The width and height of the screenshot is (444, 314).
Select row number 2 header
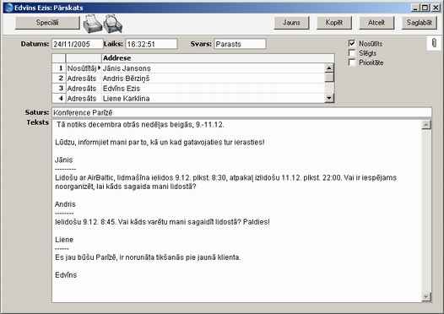tap(59, 78)
